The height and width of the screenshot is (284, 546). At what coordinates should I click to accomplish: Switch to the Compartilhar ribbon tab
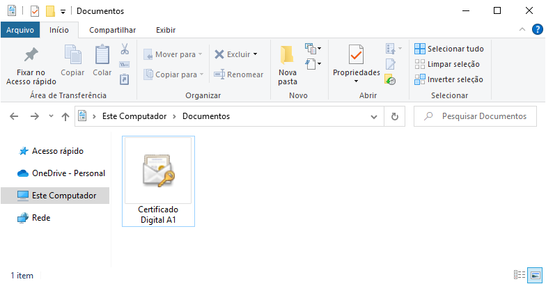click(113, 30)
